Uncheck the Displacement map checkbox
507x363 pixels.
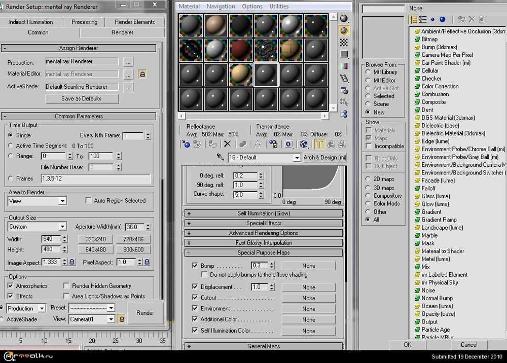click(195, 287)
